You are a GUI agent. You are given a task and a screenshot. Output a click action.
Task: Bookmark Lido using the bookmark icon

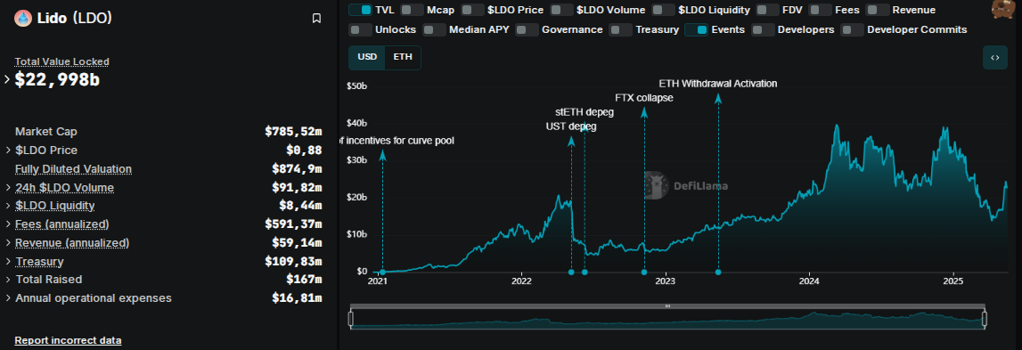tap(317, 18)
